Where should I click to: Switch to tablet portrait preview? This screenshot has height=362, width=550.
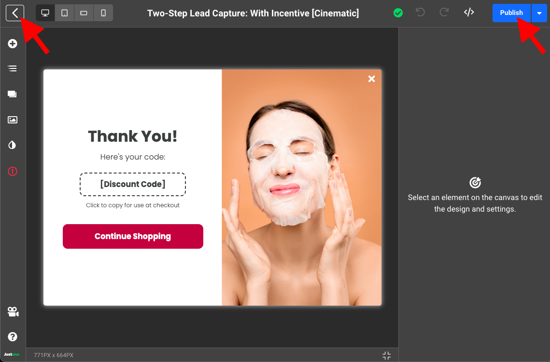pyautogui.click(x=65, y=13)
